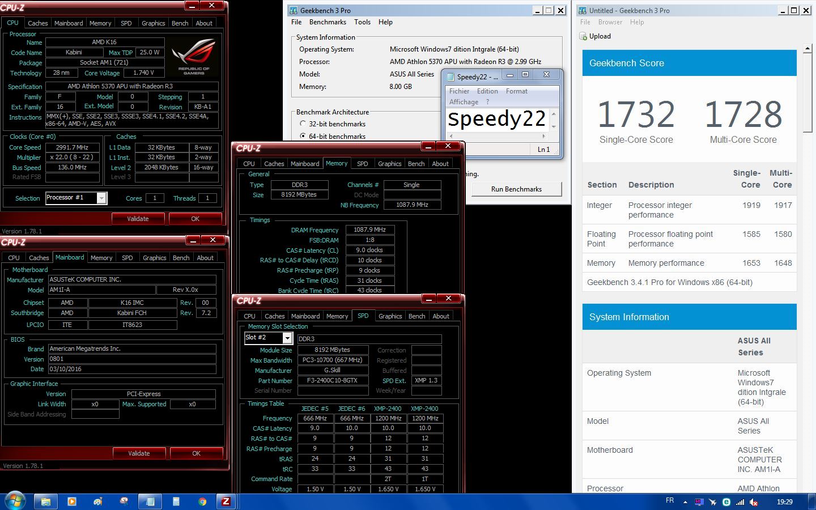Open the Format menu in Notepad
The height and width of the screenshot is (510, 816).
[517, 91]
